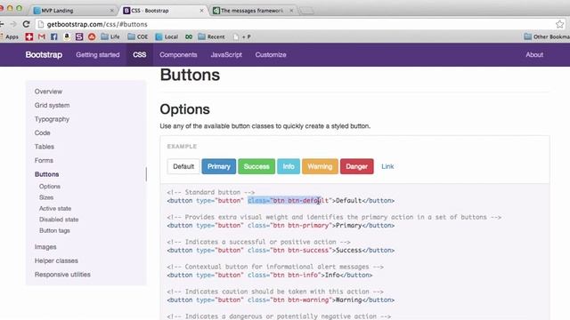570x320 pixels.
Task: Open JavaScript in the navbar
Action: (x=226, y=55)
